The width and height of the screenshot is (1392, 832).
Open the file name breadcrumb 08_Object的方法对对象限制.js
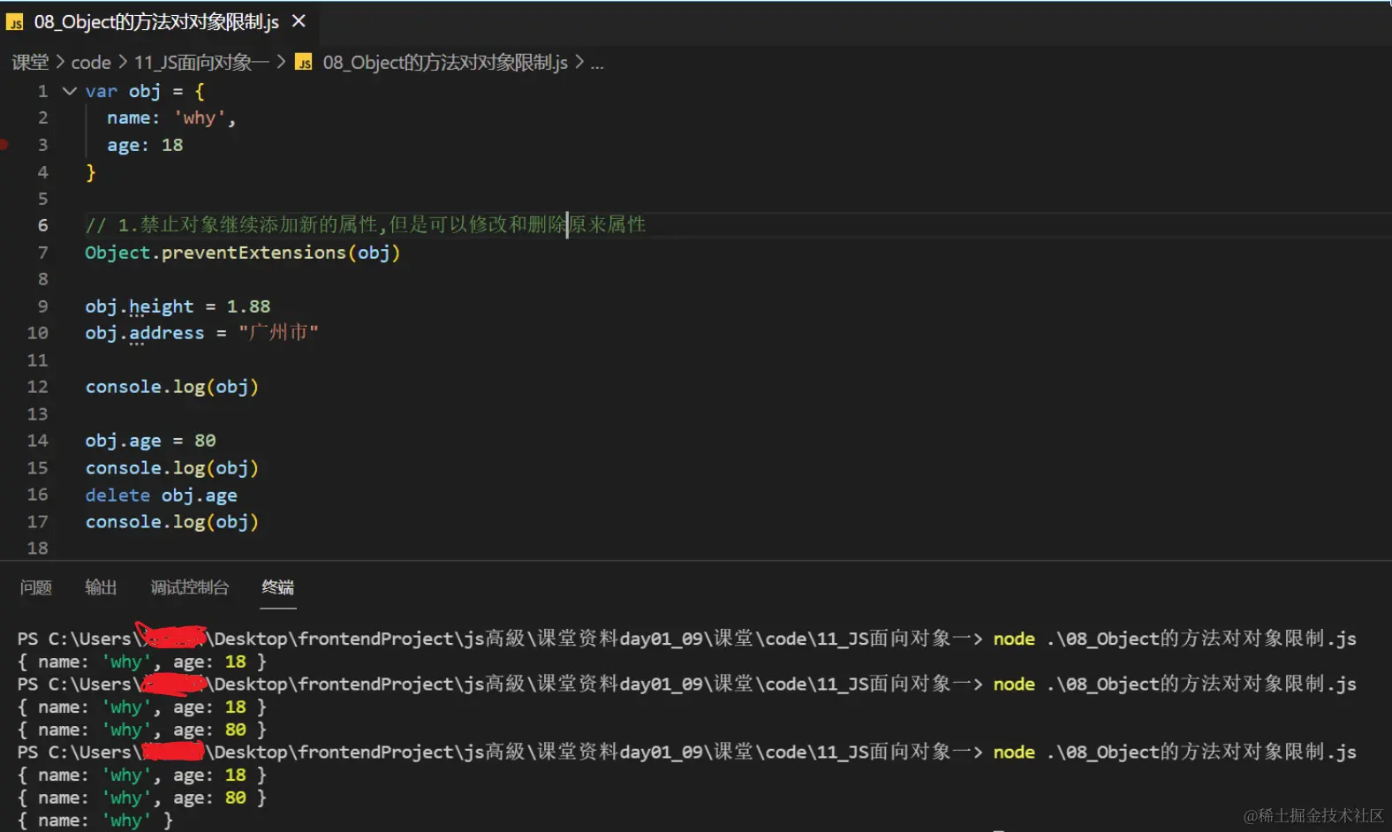[445, 63]
